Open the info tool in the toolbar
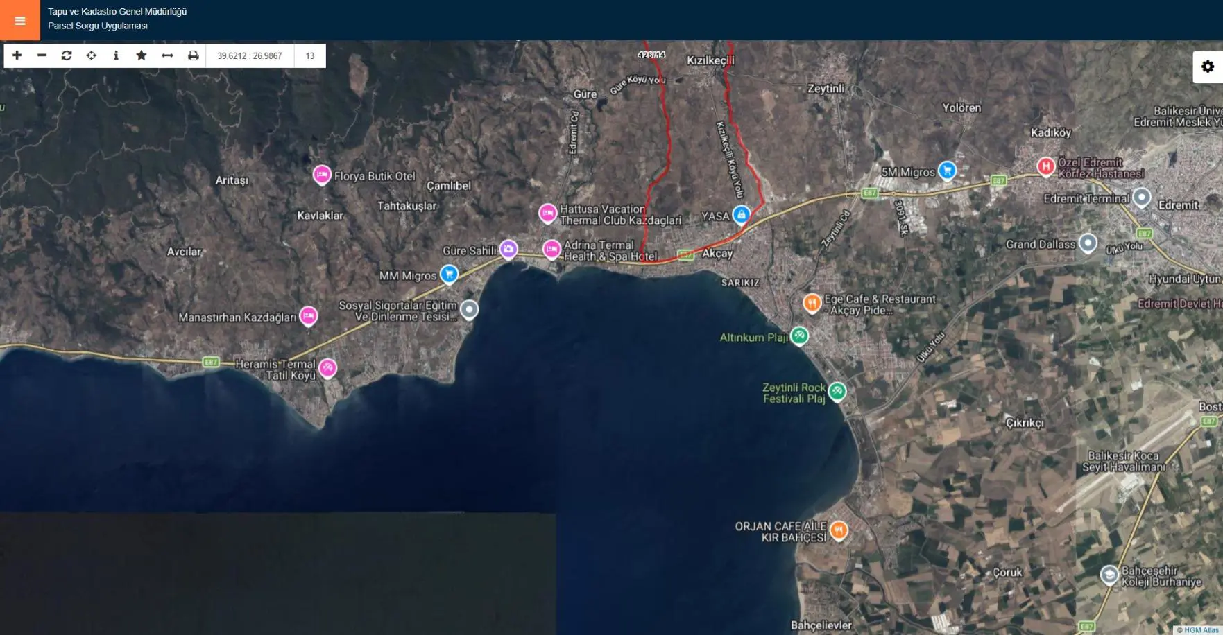1223x635 pixels. tap(116, 55)
